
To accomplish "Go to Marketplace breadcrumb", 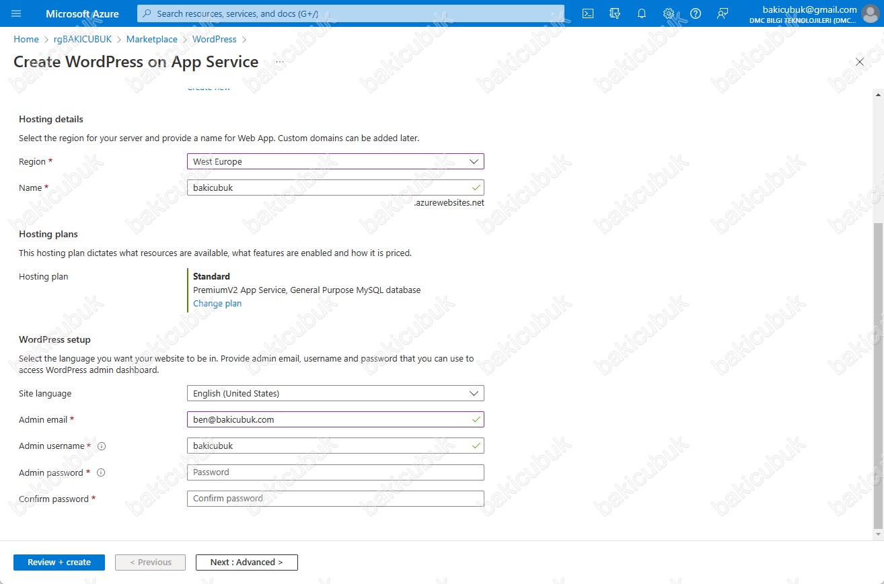I will point(152,40).
